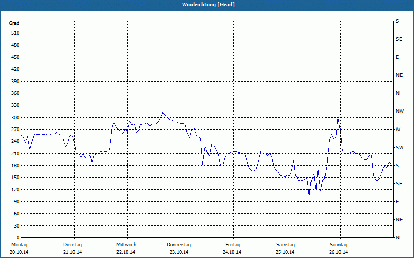
Task: Select the 'E' compass label beside the 90 gridline
Action: (397, 202)
